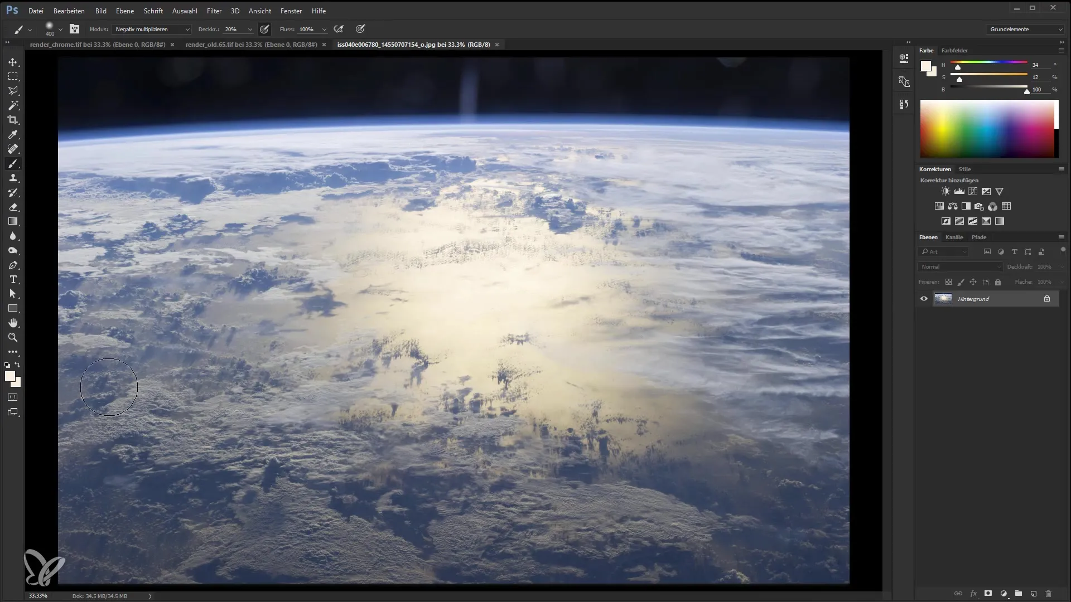Image resolution: width=1071 pixels, height=602 pixels.
Task: Toggle the brush settings panel button
Action: tap(74, 29)
